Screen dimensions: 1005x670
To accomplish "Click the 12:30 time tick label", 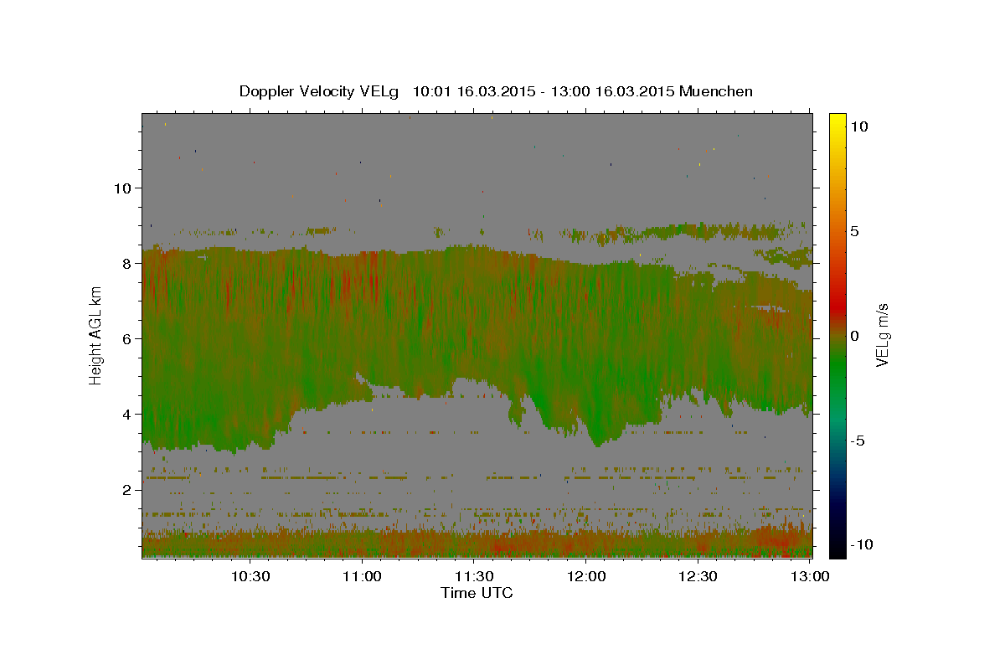I will click(698, 577).
